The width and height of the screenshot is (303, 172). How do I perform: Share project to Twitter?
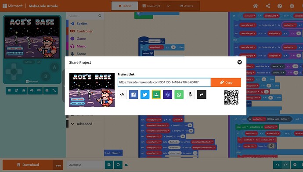pyautogui.click(x=145, y=95)
